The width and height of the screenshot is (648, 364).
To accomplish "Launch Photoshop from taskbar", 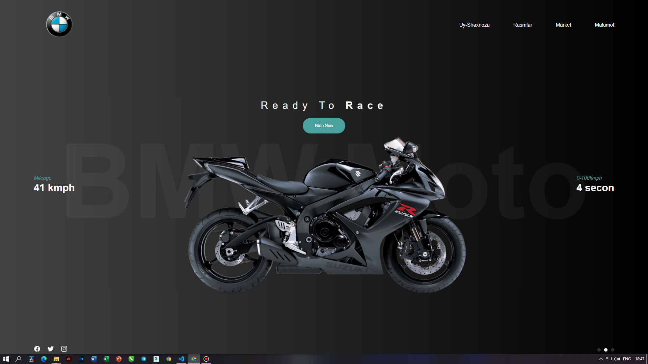I will [81, 359].
